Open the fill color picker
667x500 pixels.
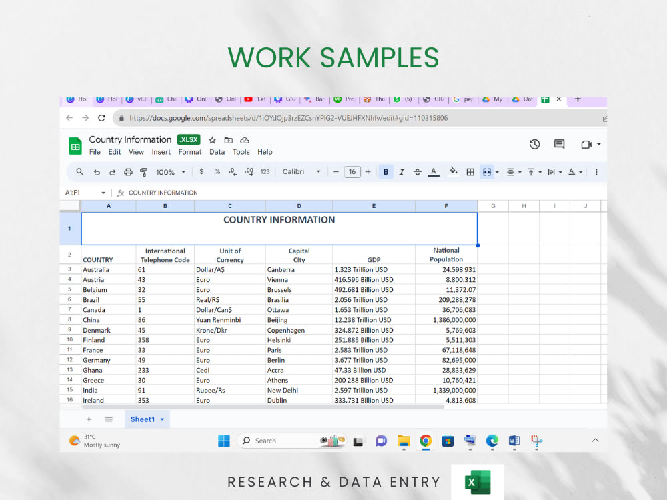point(454,171)
